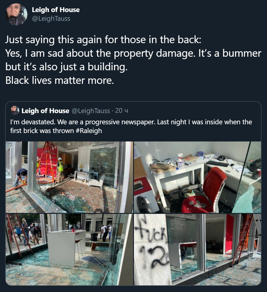This screenshot has height=292, width=267.
Task: Click the Leigh of House display name at top
Action: 56,10
